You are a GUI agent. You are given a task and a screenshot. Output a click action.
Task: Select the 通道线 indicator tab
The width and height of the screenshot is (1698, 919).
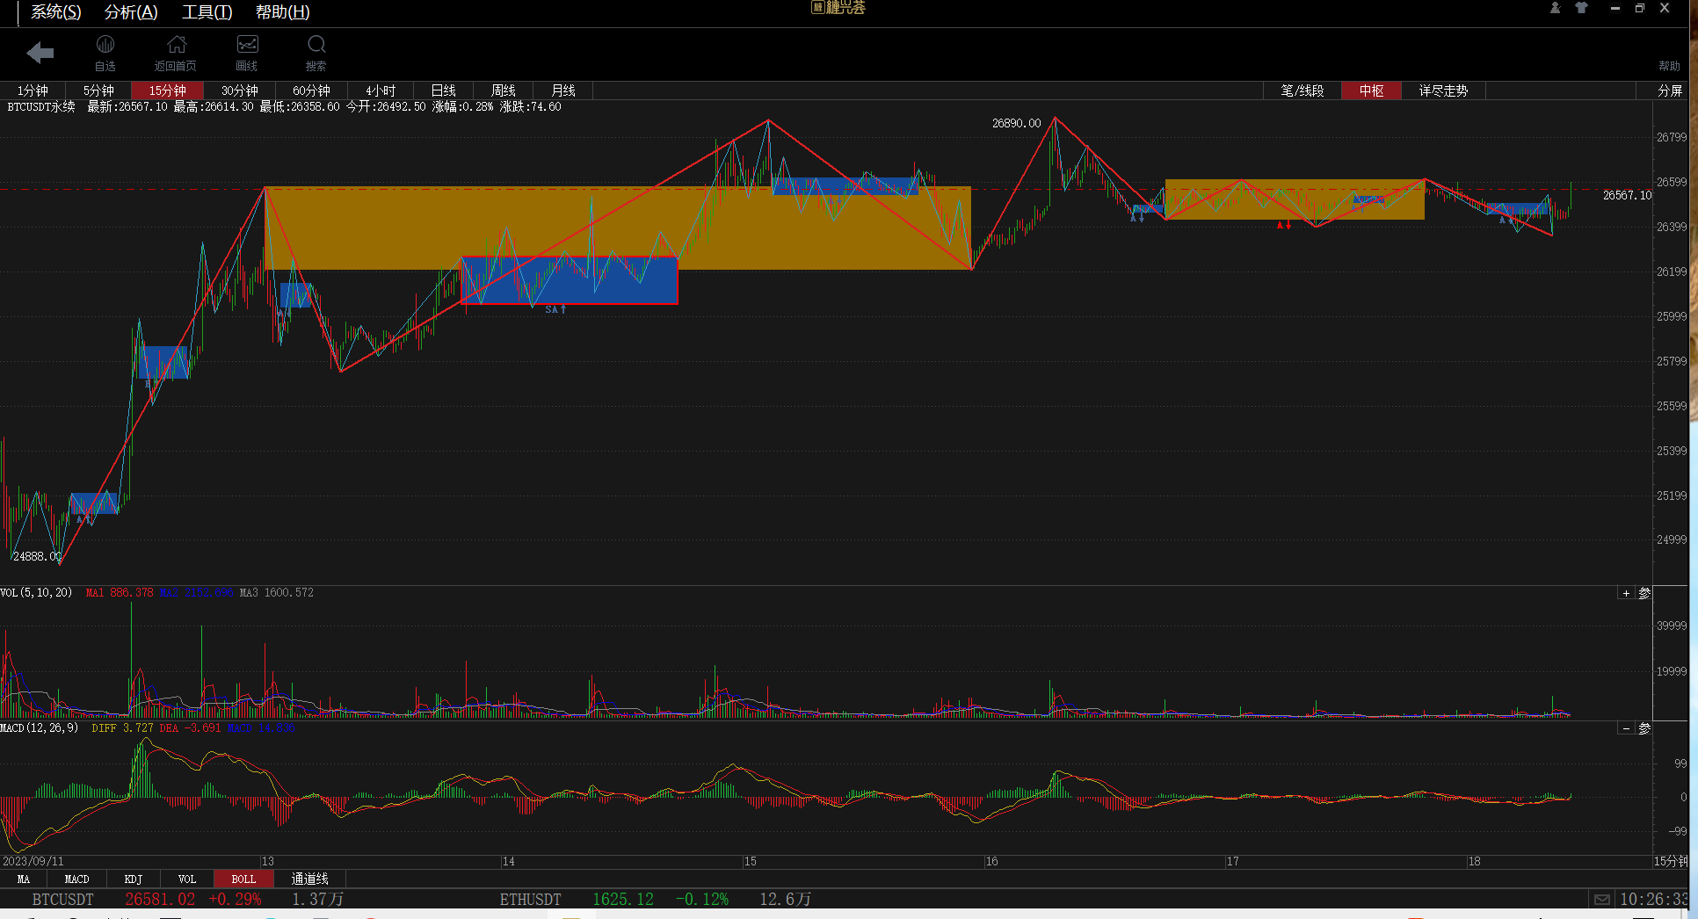pyautogui.click(x=309, y=879)
